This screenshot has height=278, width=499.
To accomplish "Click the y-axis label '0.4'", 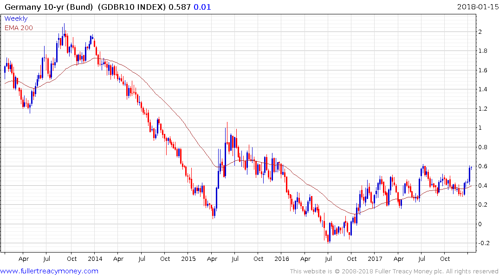I will (x=482, y=185).
